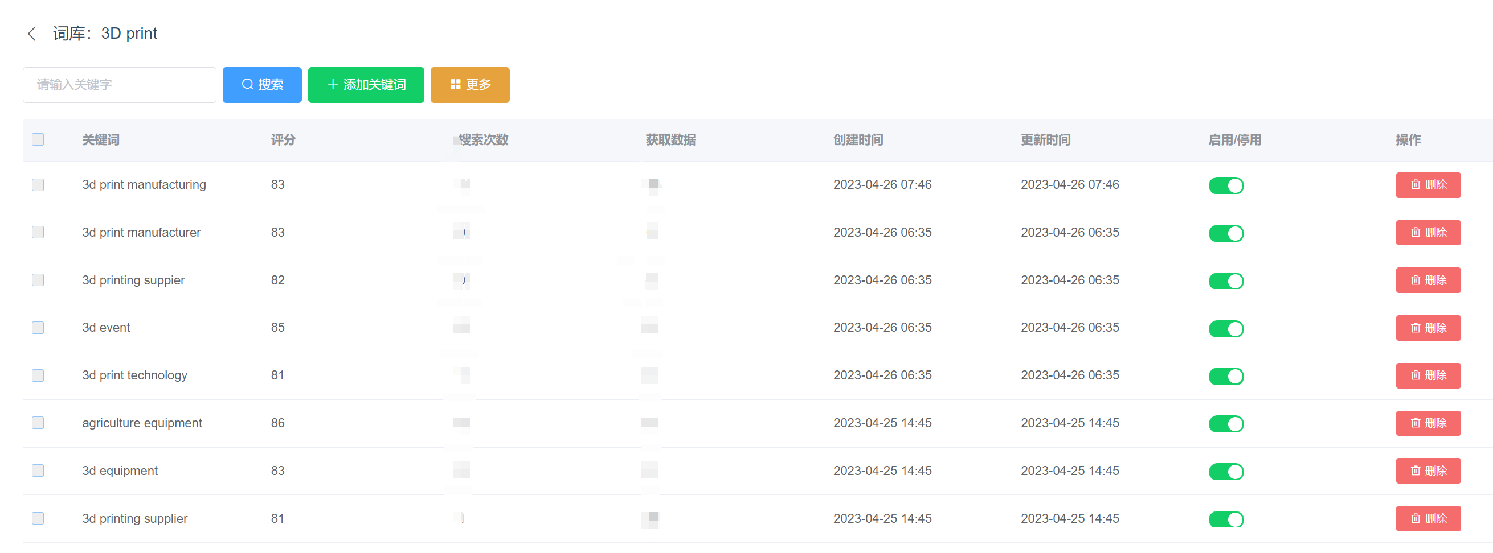The height and width of the screenshot is (553, 1493).
Task: Check the box for 3d event
Action: tap(38, 328)
